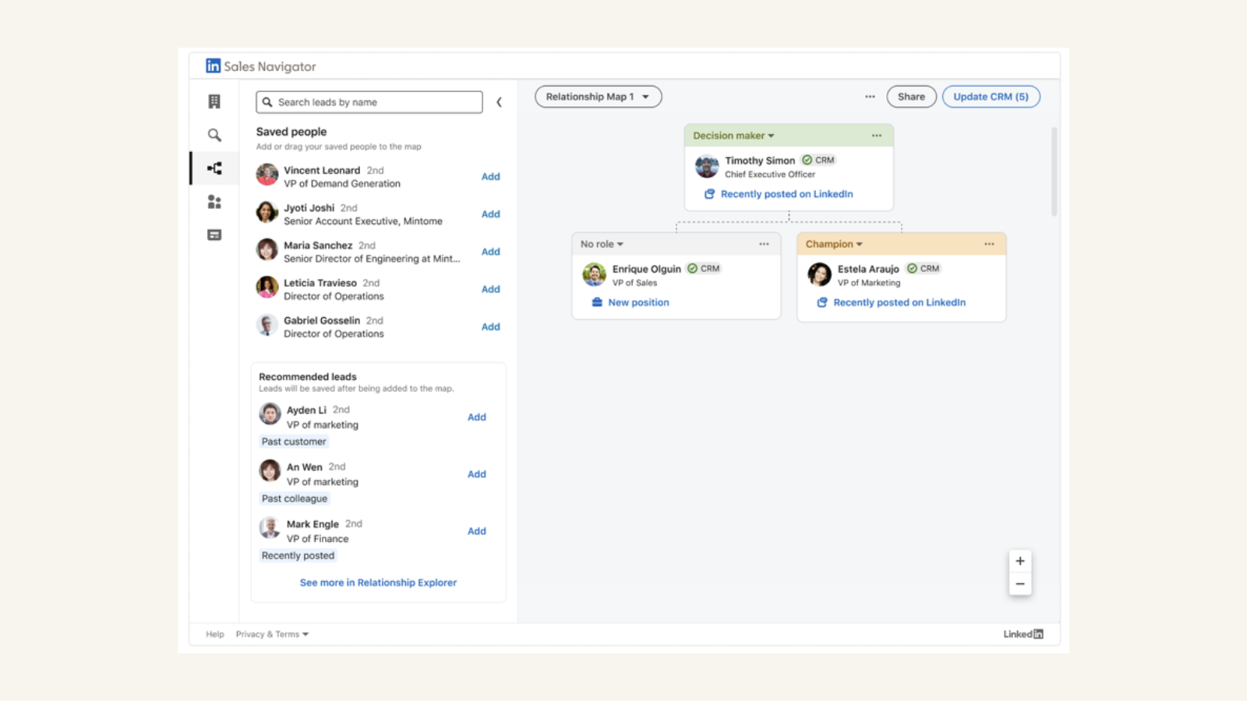Click the bottom list icon in the sidebar
Viewport: 1247px width, 701px height.
coord(214,234)
